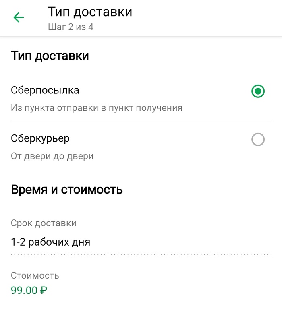The image size is (282, 318).
Task: Tap the green back arrow
Action: click(x=19, y=17)
